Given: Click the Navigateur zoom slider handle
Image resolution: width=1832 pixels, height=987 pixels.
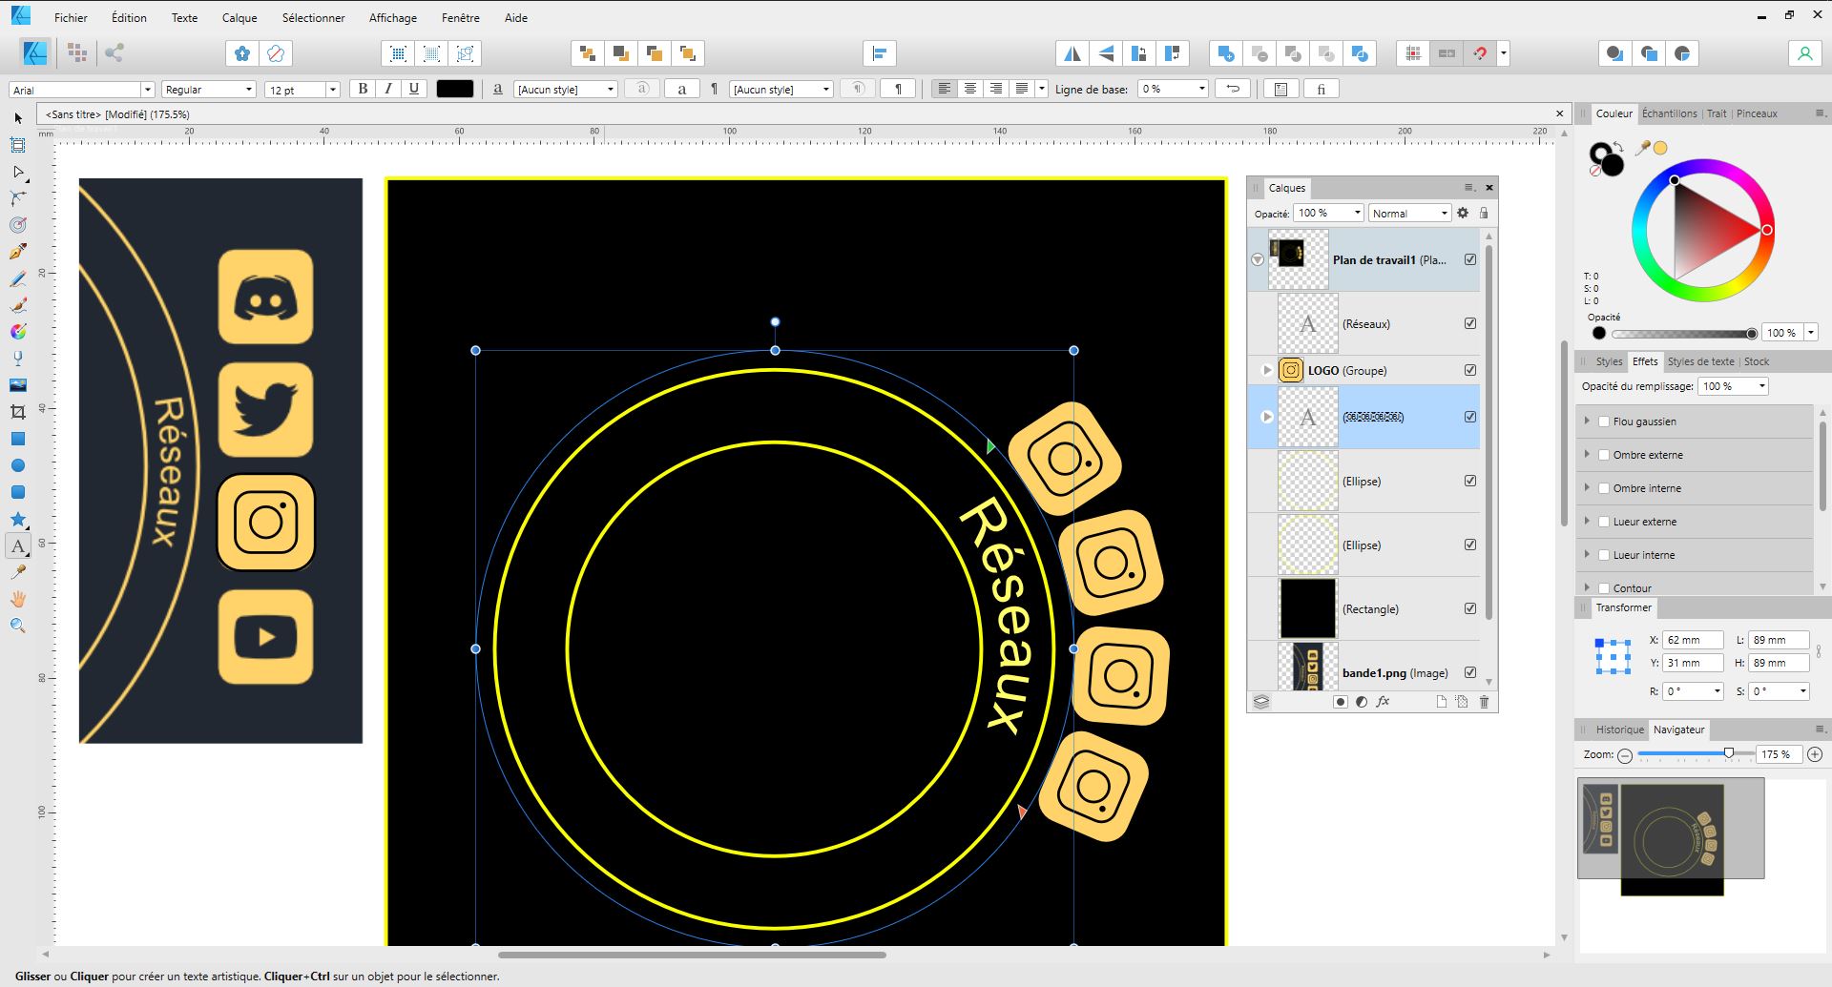Looking at the screenshot, I should [x=1729, y=753].
